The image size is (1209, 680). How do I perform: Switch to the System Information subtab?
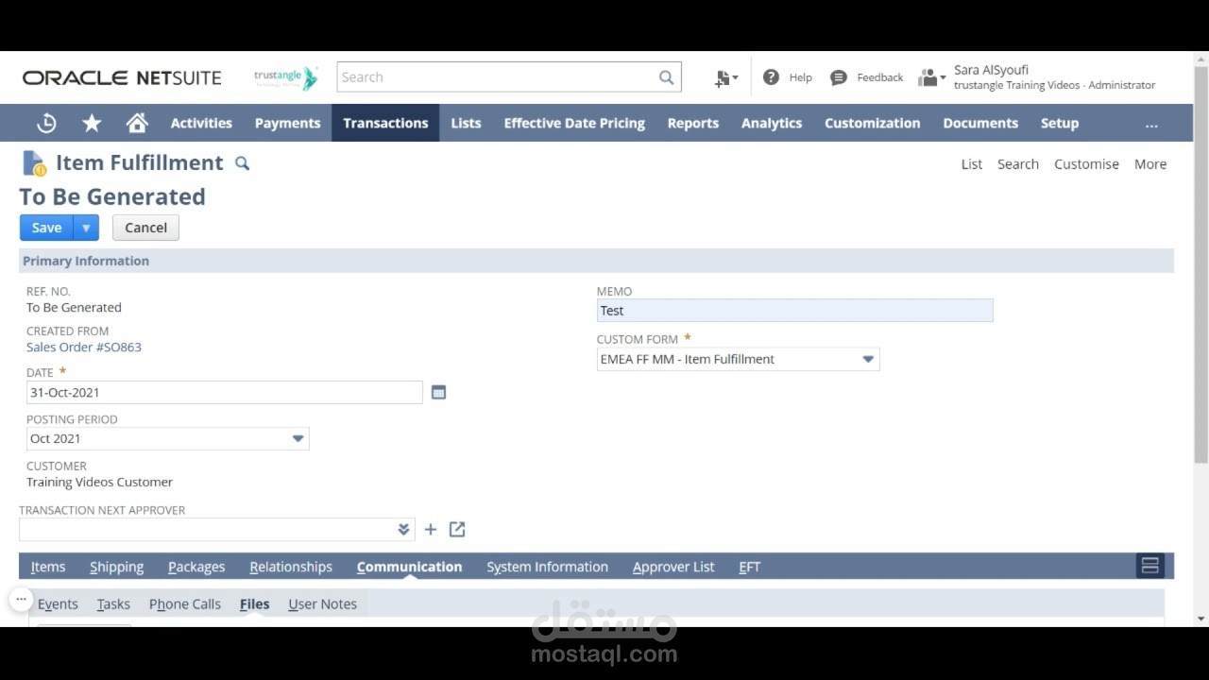(547, 567)
